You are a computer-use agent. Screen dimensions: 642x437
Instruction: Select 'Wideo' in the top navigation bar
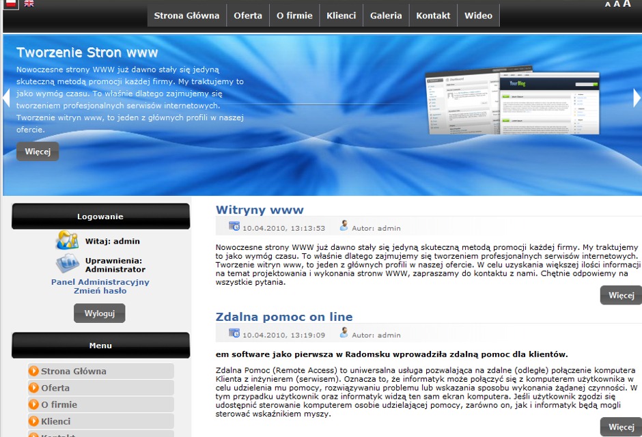[478, 16]
